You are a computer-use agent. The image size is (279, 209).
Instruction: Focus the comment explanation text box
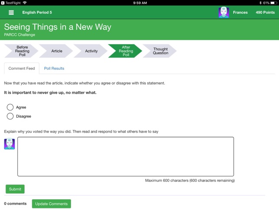(126, 157)
